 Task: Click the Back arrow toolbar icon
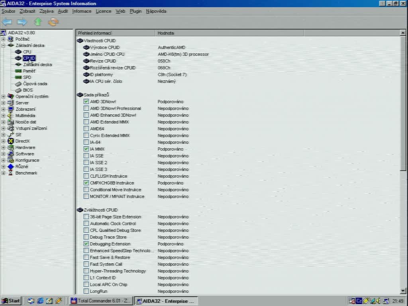click(x=7, y=22)
